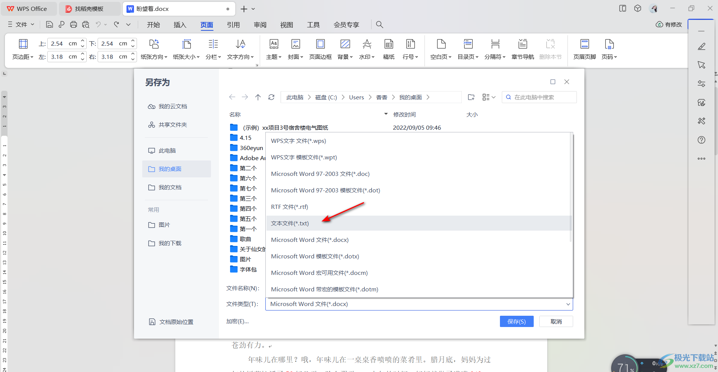
Task: Click the page border tool (页面边框)
Action: click(321, 49)
